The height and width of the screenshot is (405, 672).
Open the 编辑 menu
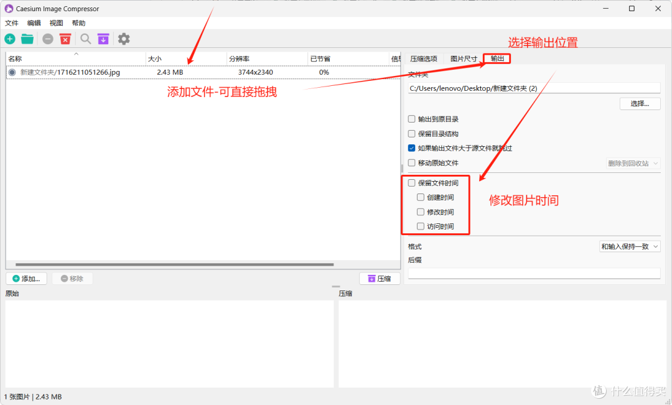34,23
